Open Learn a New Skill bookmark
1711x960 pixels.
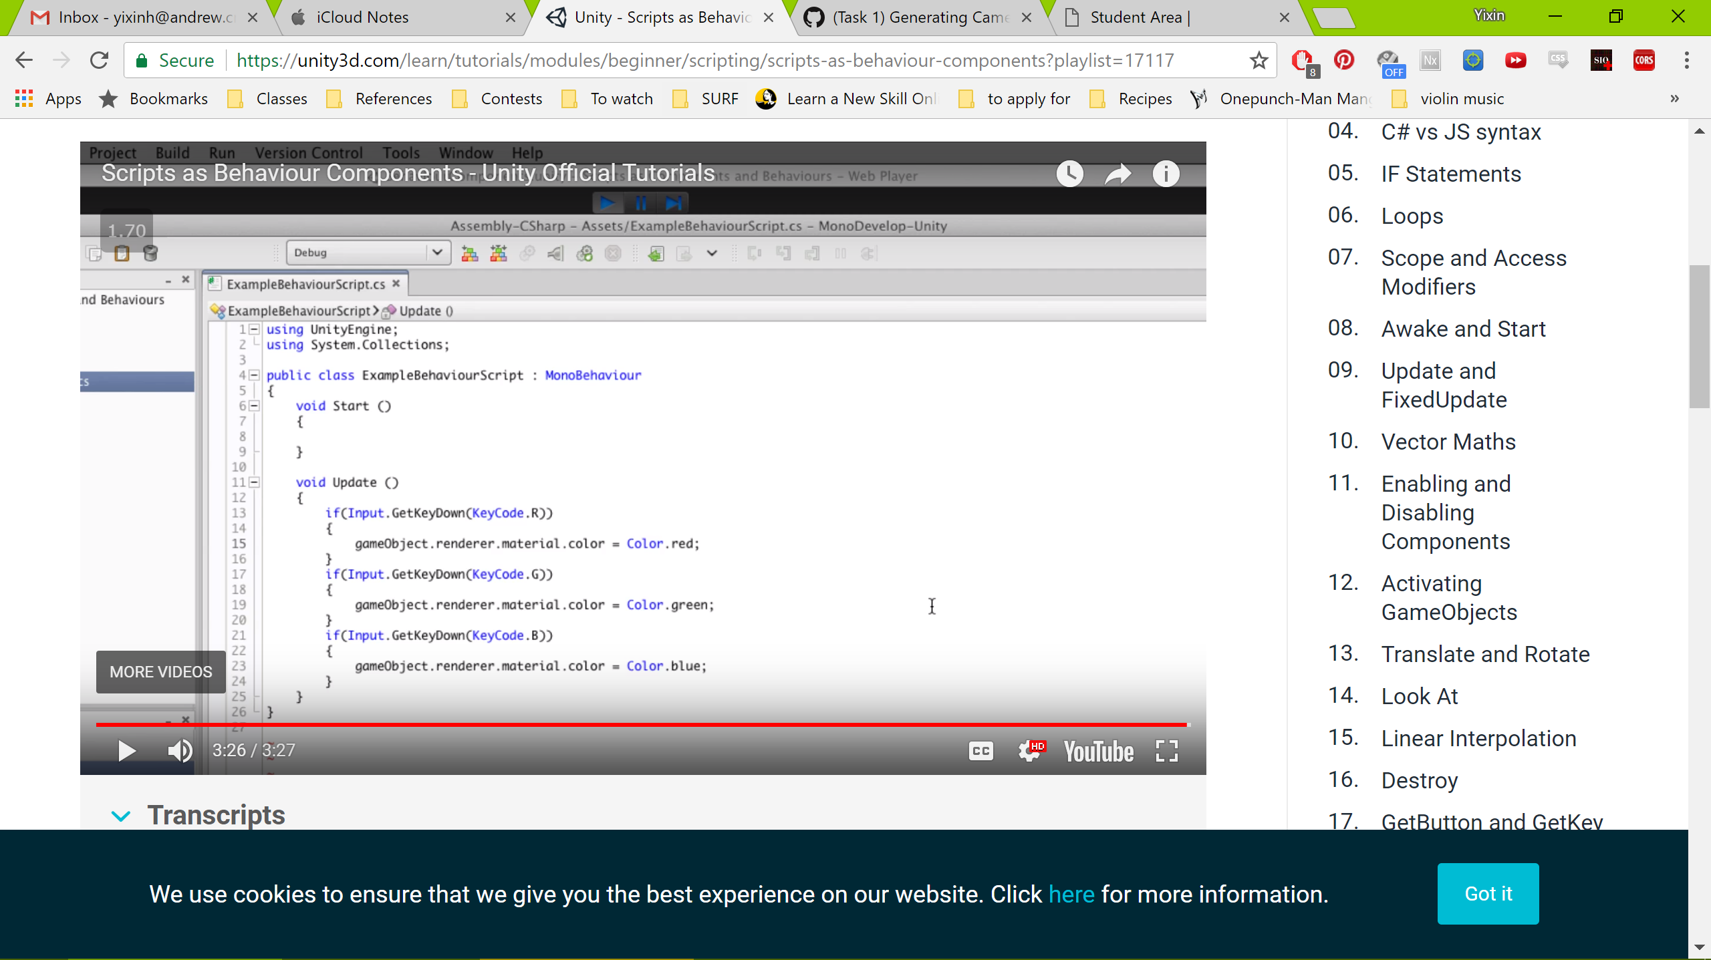tap(846, 99)
